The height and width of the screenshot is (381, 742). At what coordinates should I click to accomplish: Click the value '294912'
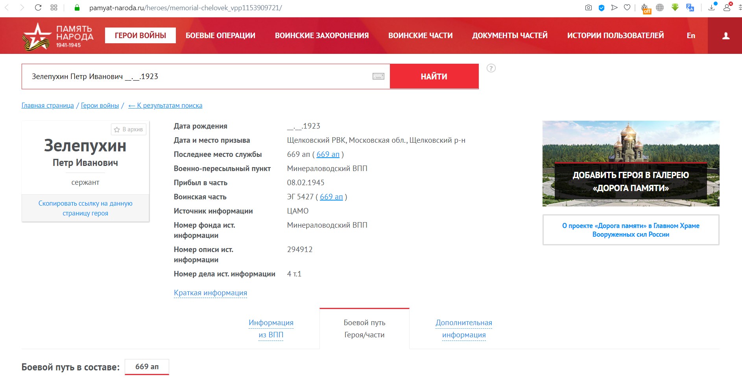[300, 249]
